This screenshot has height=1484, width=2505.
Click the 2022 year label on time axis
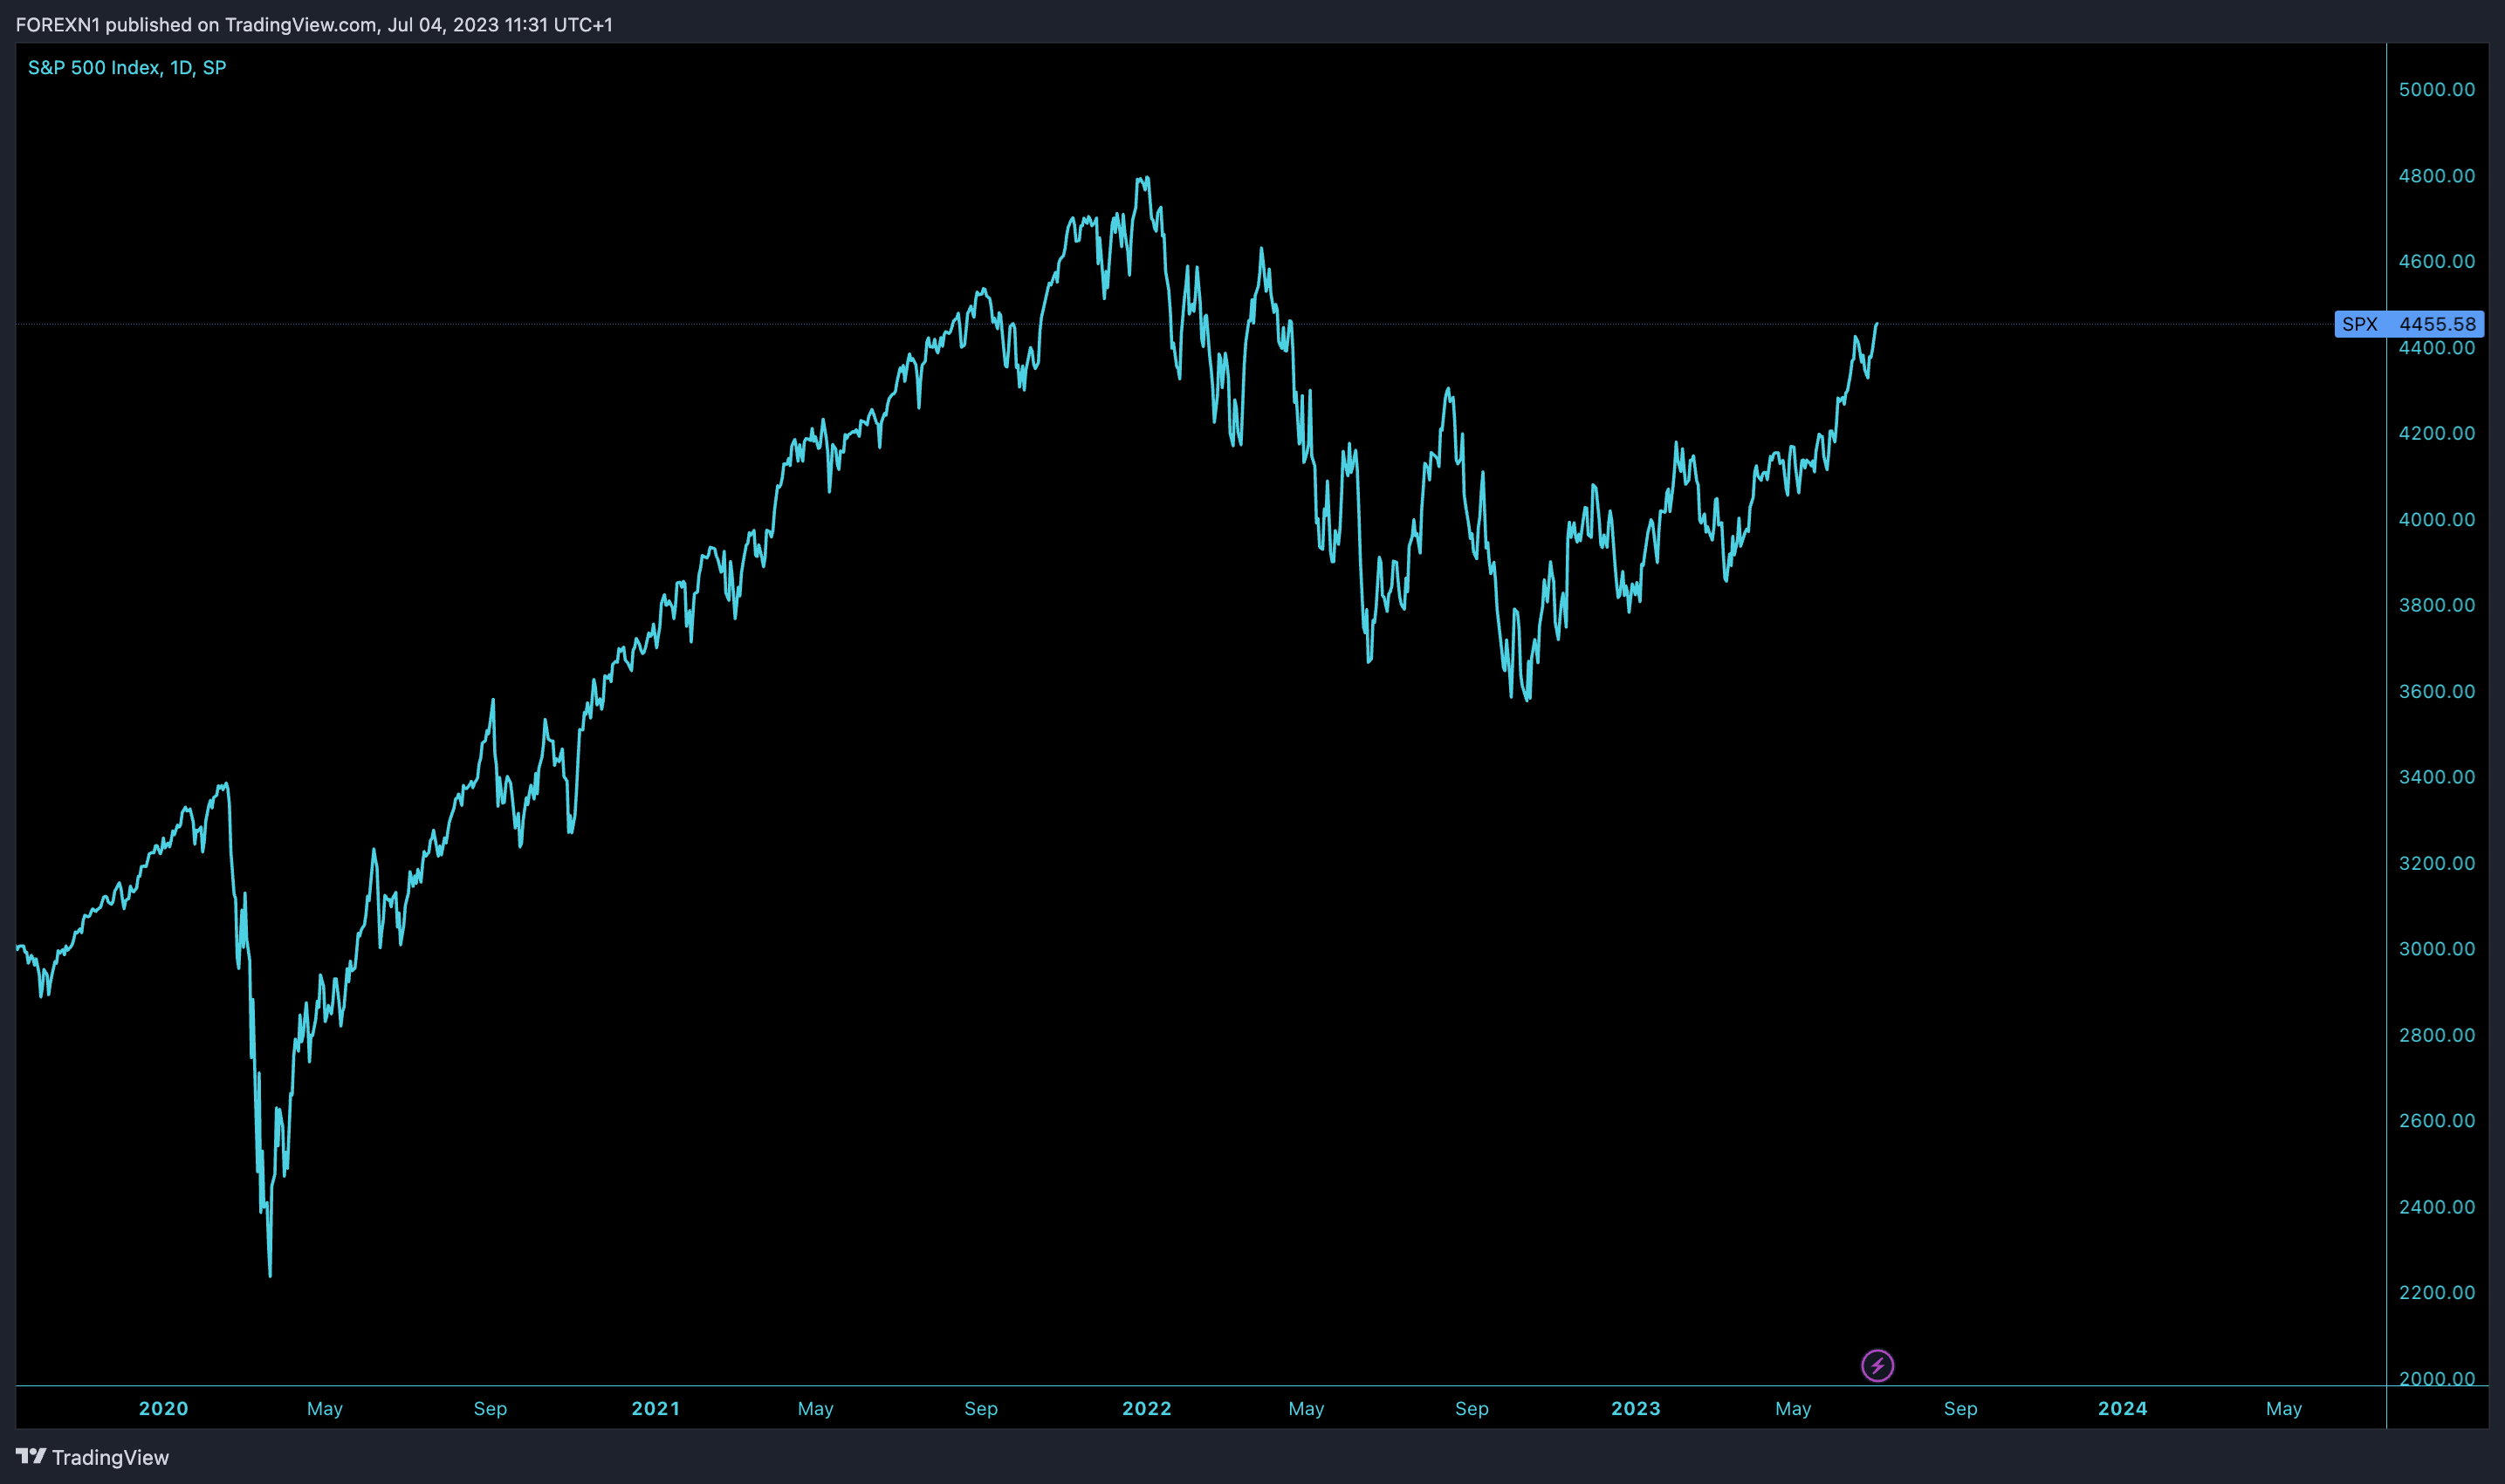(x=1147, y=1408)
